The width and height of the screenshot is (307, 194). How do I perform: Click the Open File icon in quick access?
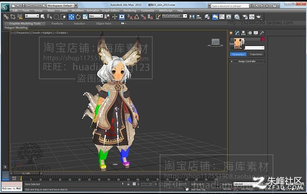(x=18, y=6)
